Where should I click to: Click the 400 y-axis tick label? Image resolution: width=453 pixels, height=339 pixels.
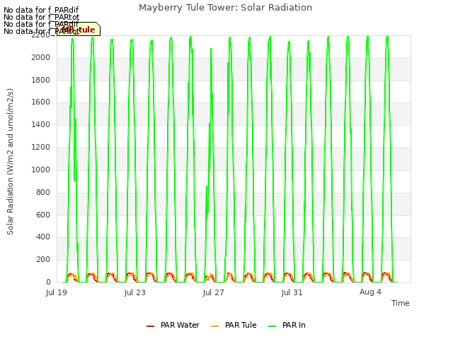(x=43, y=237)
